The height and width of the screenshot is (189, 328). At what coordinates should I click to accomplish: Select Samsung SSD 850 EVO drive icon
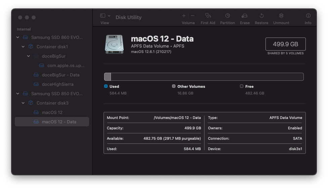pyautogui.click(x=25, y=93)
